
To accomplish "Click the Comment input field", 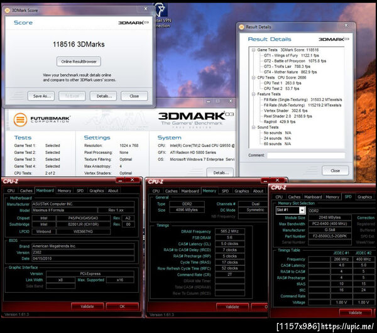I will point(306,156).
